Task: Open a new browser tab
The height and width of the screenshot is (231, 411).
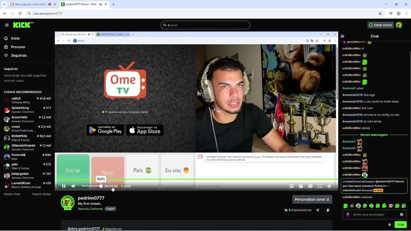Action: point(113,4)
